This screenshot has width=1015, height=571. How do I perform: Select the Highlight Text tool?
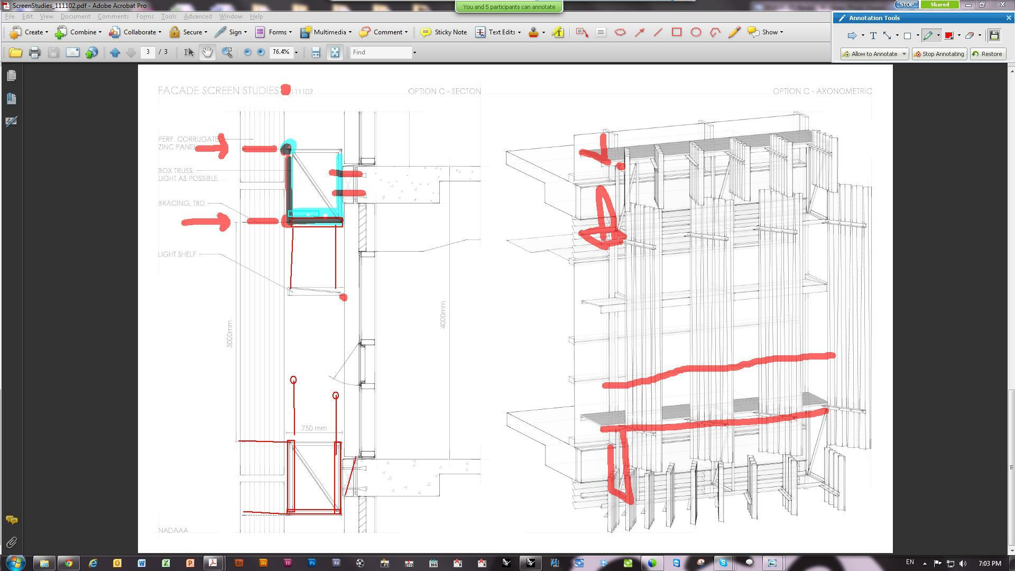[558, 32]
